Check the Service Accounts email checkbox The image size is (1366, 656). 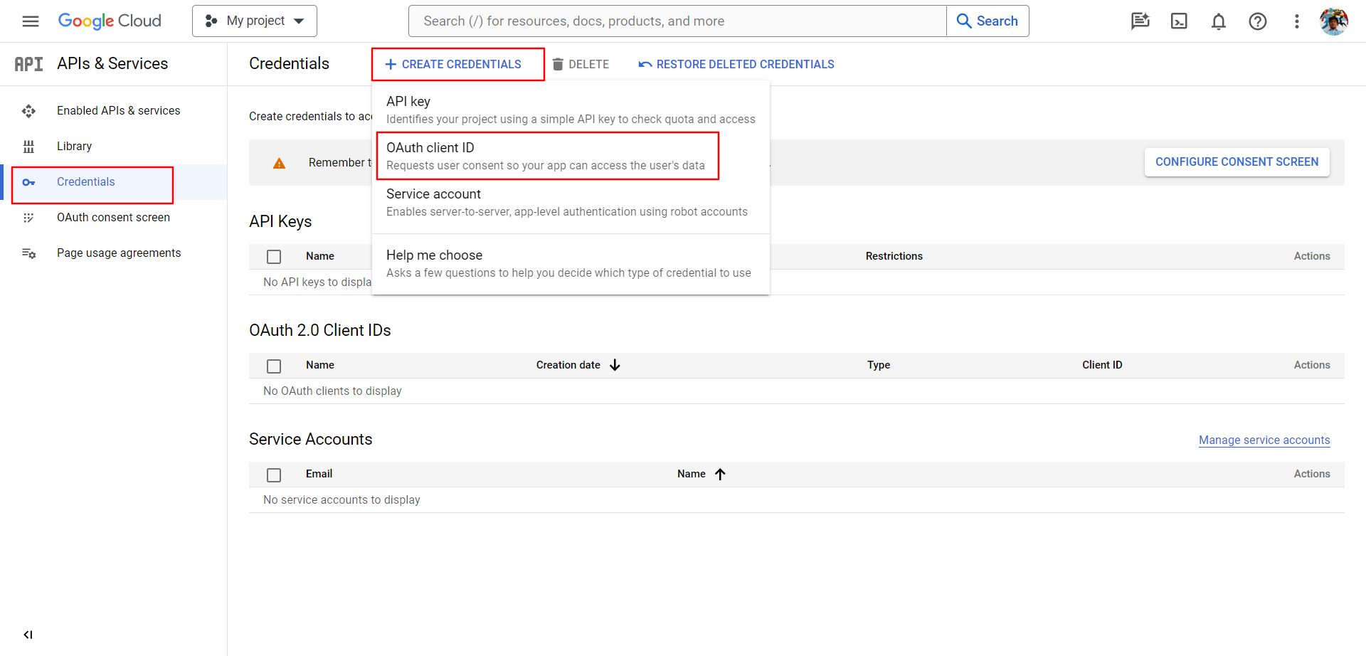[x=274, y=475]
